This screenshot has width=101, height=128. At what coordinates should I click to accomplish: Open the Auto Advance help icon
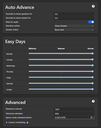coord(93,6)
